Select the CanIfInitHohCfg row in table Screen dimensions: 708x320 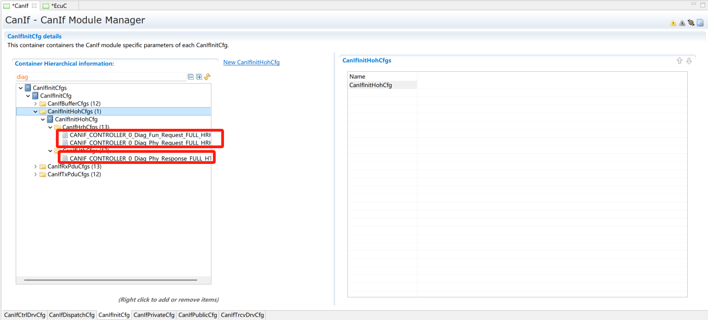coord(370,85)
